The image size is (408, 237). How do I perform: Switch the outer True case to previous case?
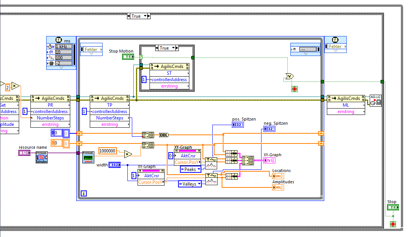128,16
